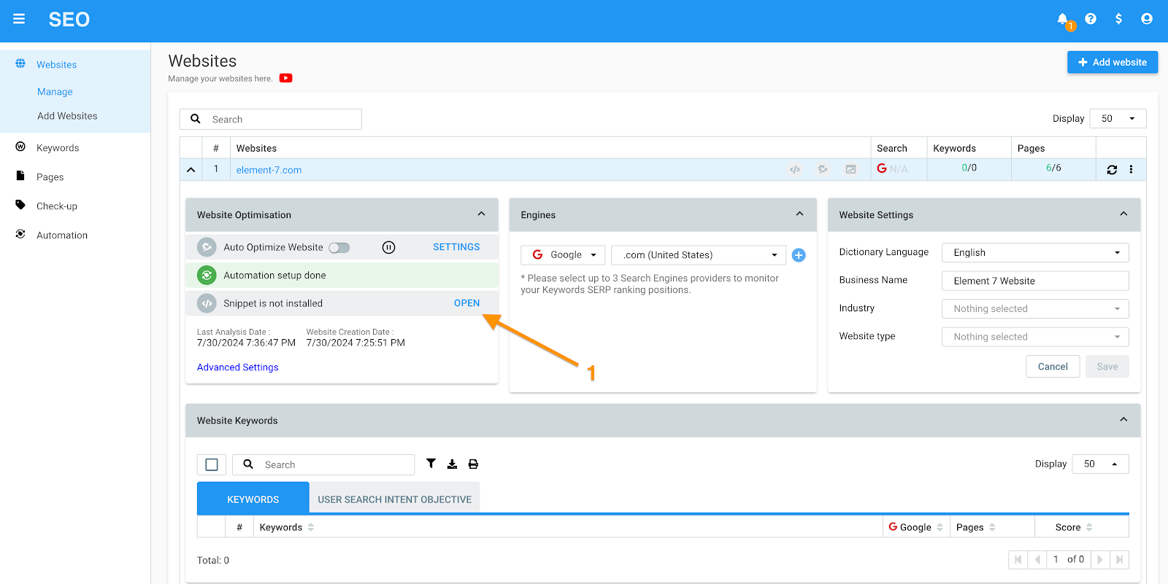The height and width of the screenshot is (584, 1168).
Task: Open the user account profile icon
Action: [1147, 19]
